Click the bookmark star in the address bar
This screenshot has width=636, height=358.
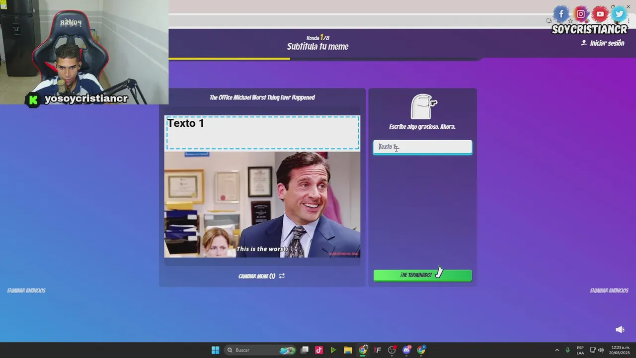point(570,21)
